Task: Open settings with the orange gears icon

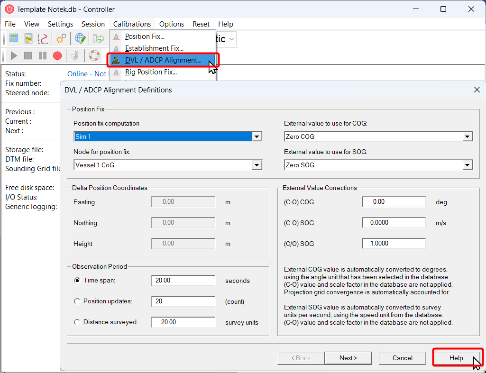Action: click(x=61, y=38)
